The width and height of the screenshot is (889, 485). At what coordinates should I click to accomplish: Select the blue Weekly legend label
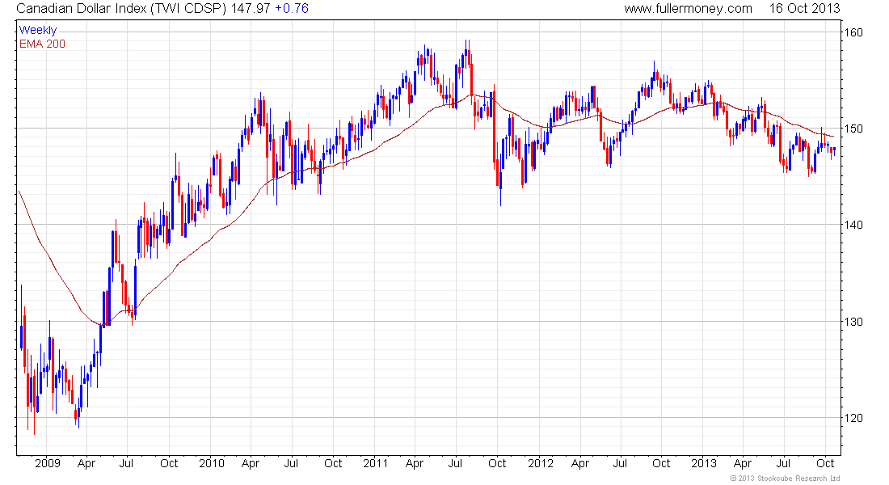[x=38, y=30]
